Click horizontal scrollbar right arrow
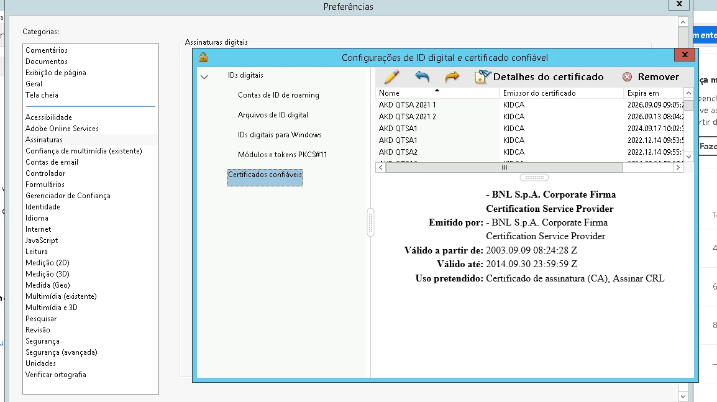Image resolution: width=717 pixels, height=402 pixels. (x=678, y=167)
